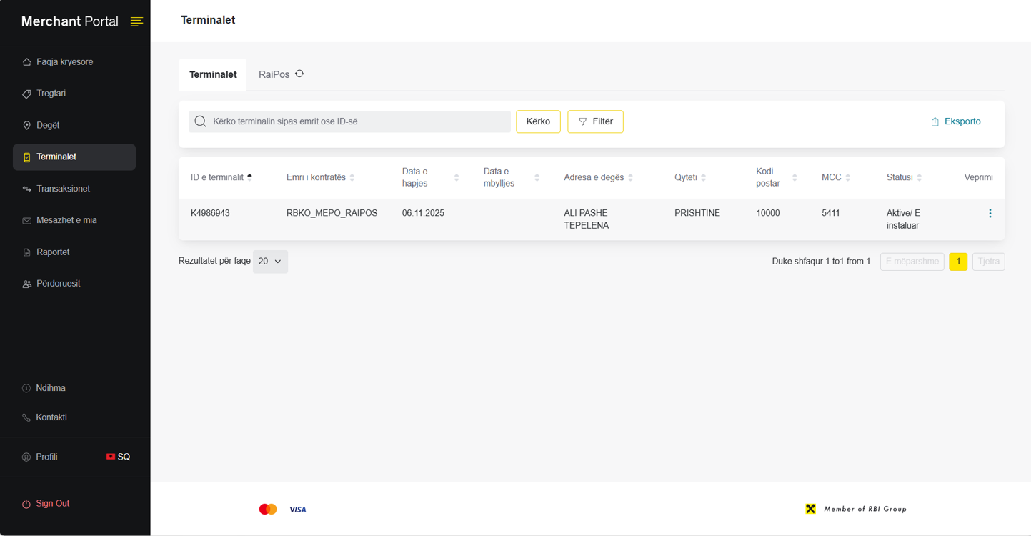Click the Ndihma info icon
The height and width of the screenshot is (536, 1031).
[x=26, y=388]
